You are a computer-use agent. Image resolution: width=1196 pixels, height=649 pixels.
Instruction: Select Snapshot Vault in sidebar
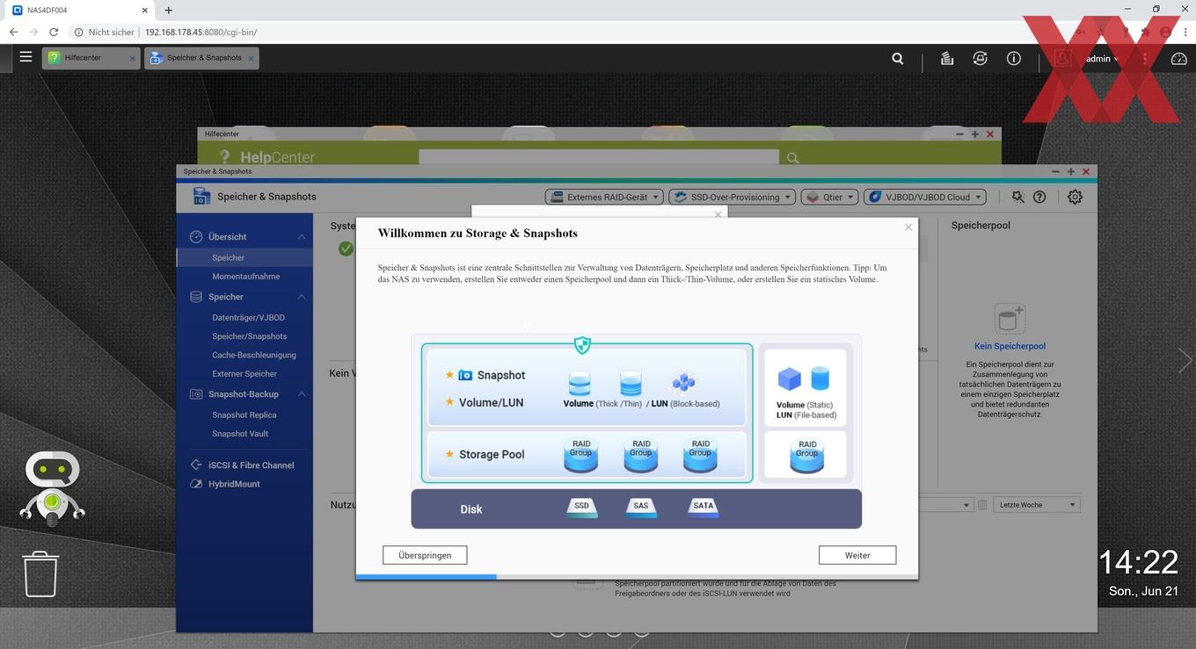click(x=240, y=434)
